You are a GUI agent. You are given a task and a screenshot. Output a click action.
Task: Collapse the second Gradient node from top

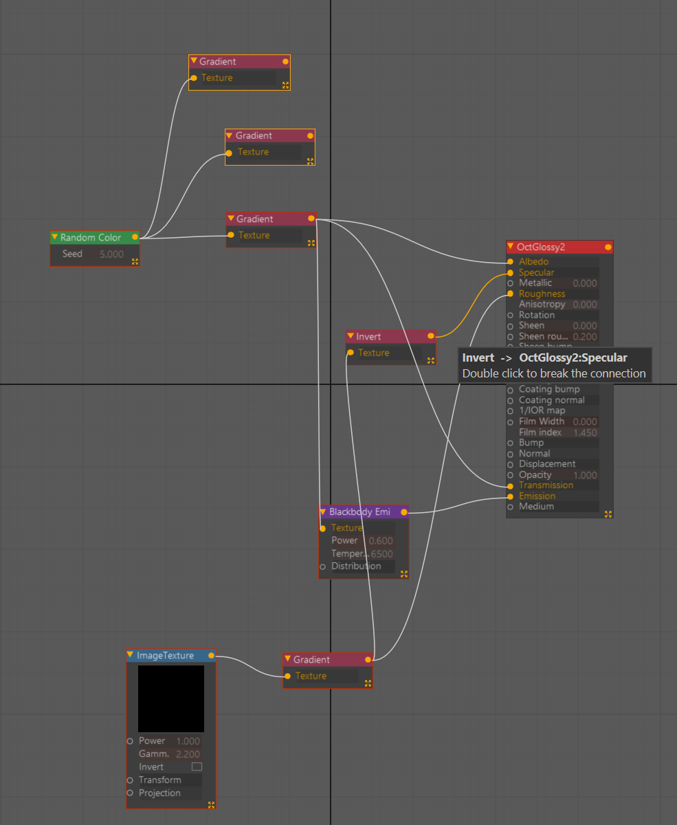[x=230, y=135]
